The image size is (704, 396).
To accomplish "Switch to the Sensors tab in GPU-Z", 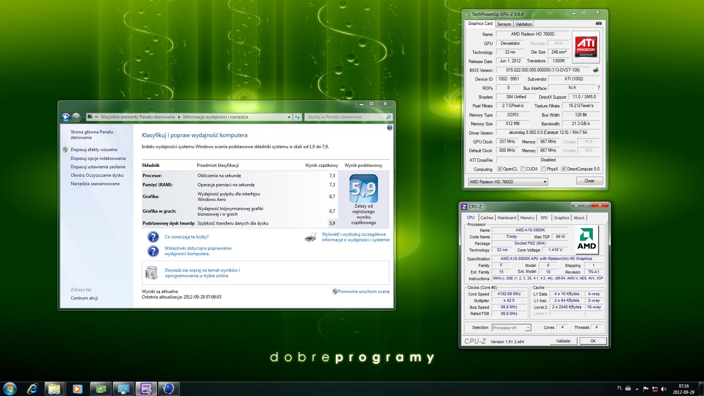I will pyautogui.click(x=504, y=24).
